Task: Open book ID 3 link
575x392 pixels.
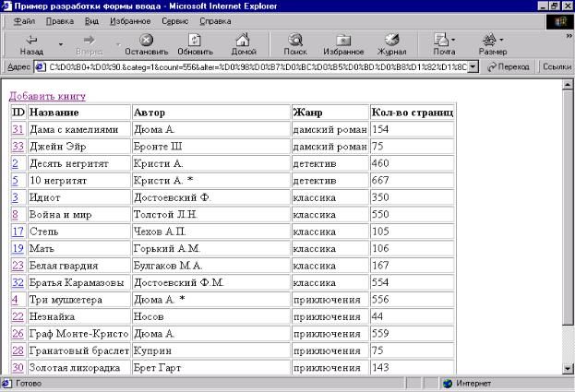Action: click(15, 197)
